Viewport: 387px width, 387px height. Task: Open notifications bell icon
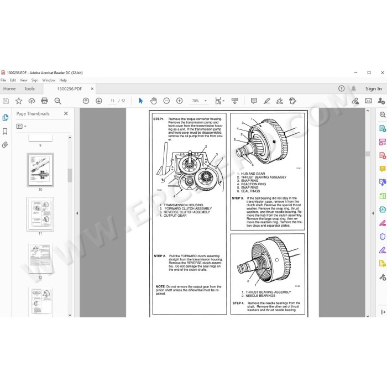coord(354,88)
